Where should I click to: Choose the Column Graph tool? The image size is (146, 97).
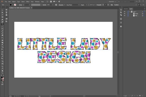coord(2,64)
